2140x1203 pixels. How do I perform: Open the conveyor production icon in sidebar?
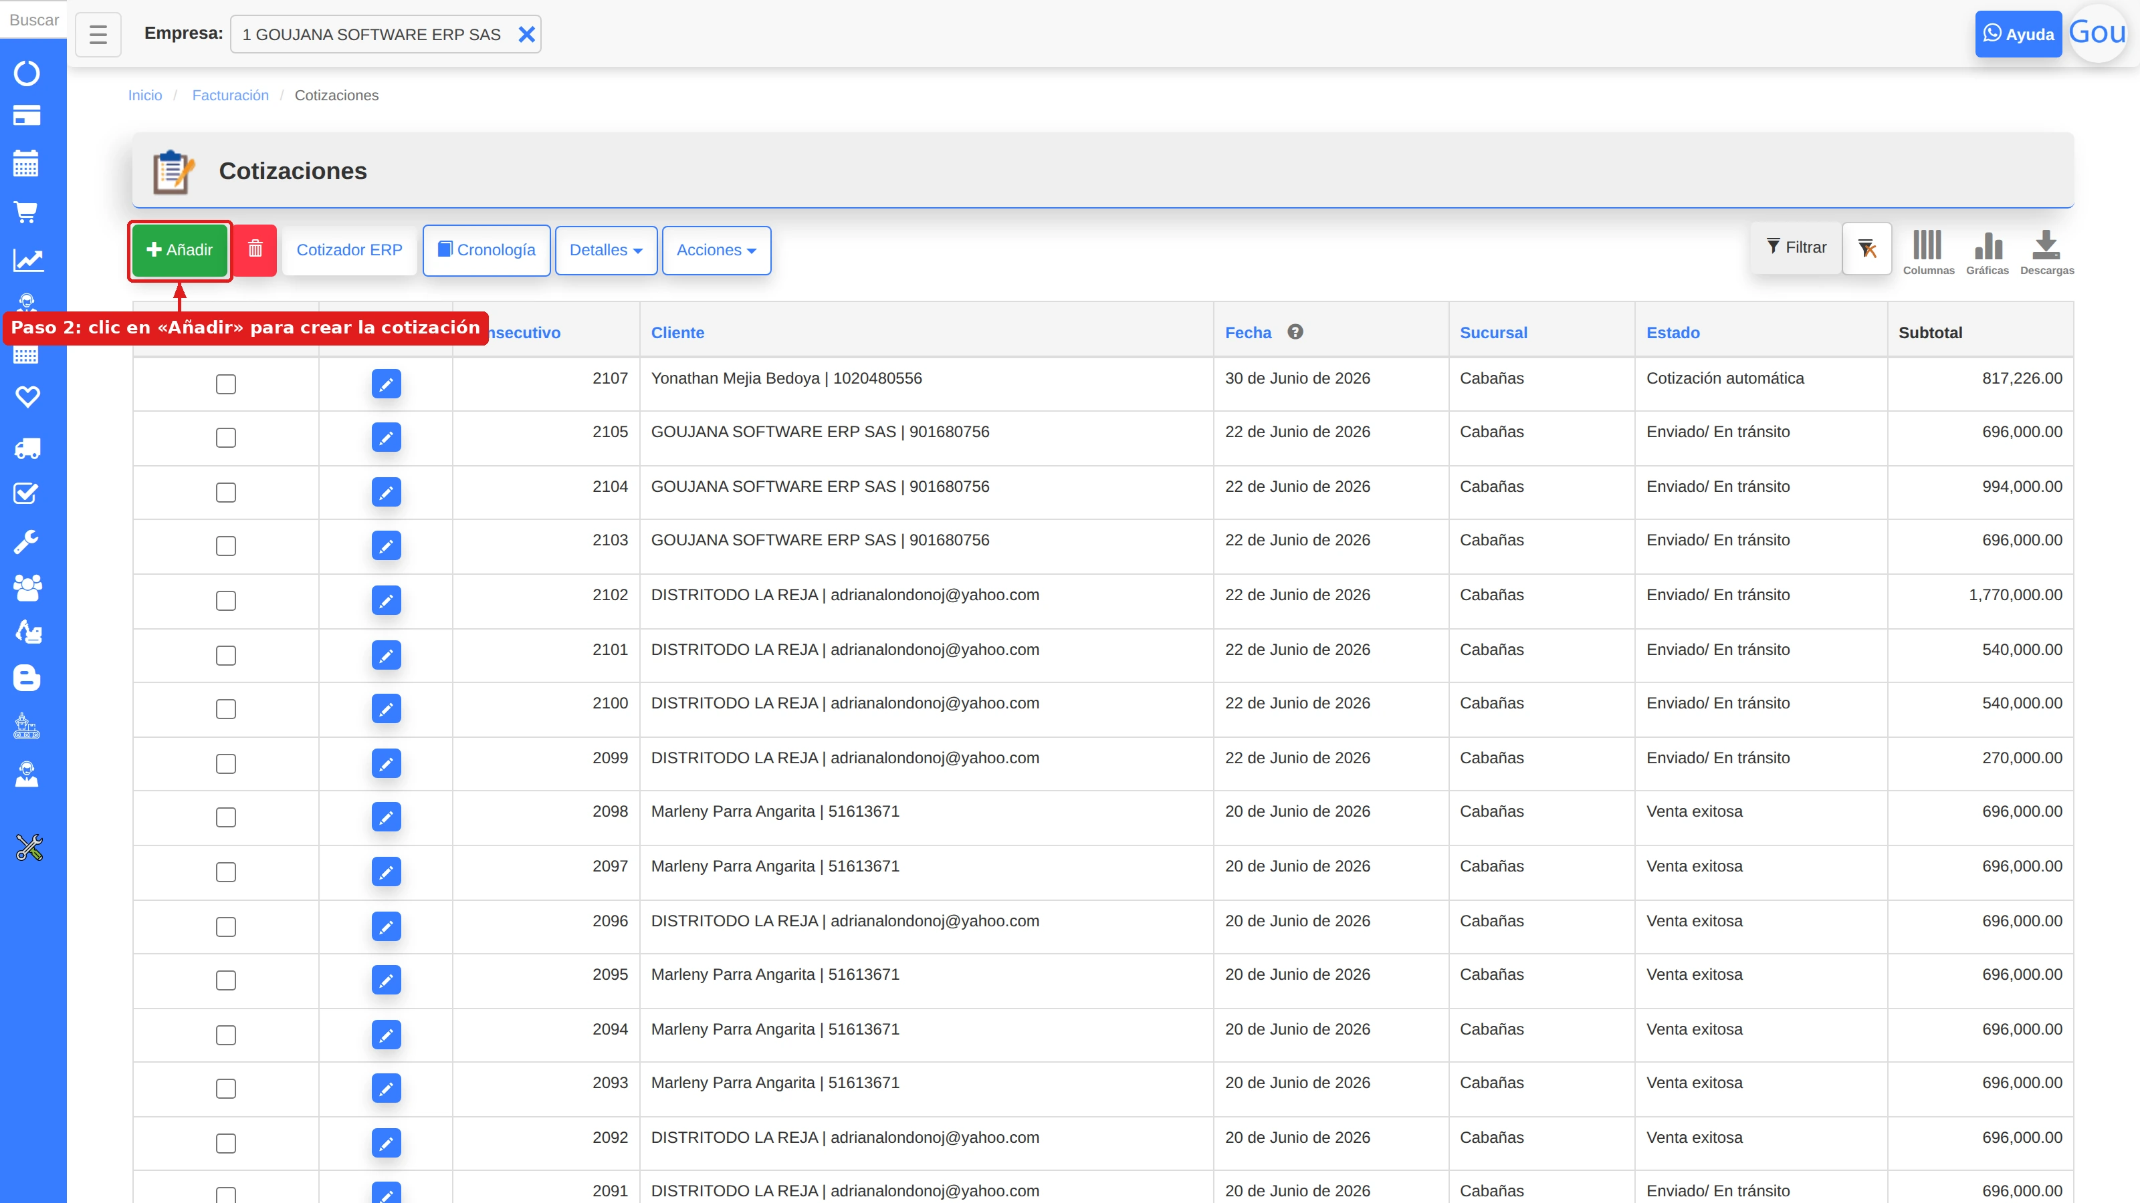pos(27,726)
